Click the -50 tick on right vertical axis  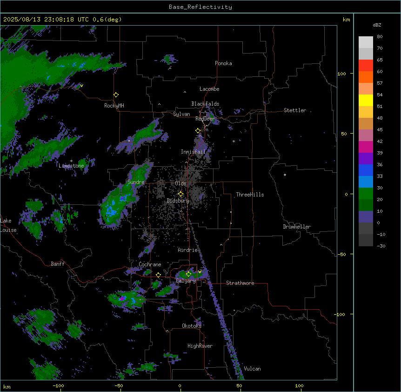(341, 254)
